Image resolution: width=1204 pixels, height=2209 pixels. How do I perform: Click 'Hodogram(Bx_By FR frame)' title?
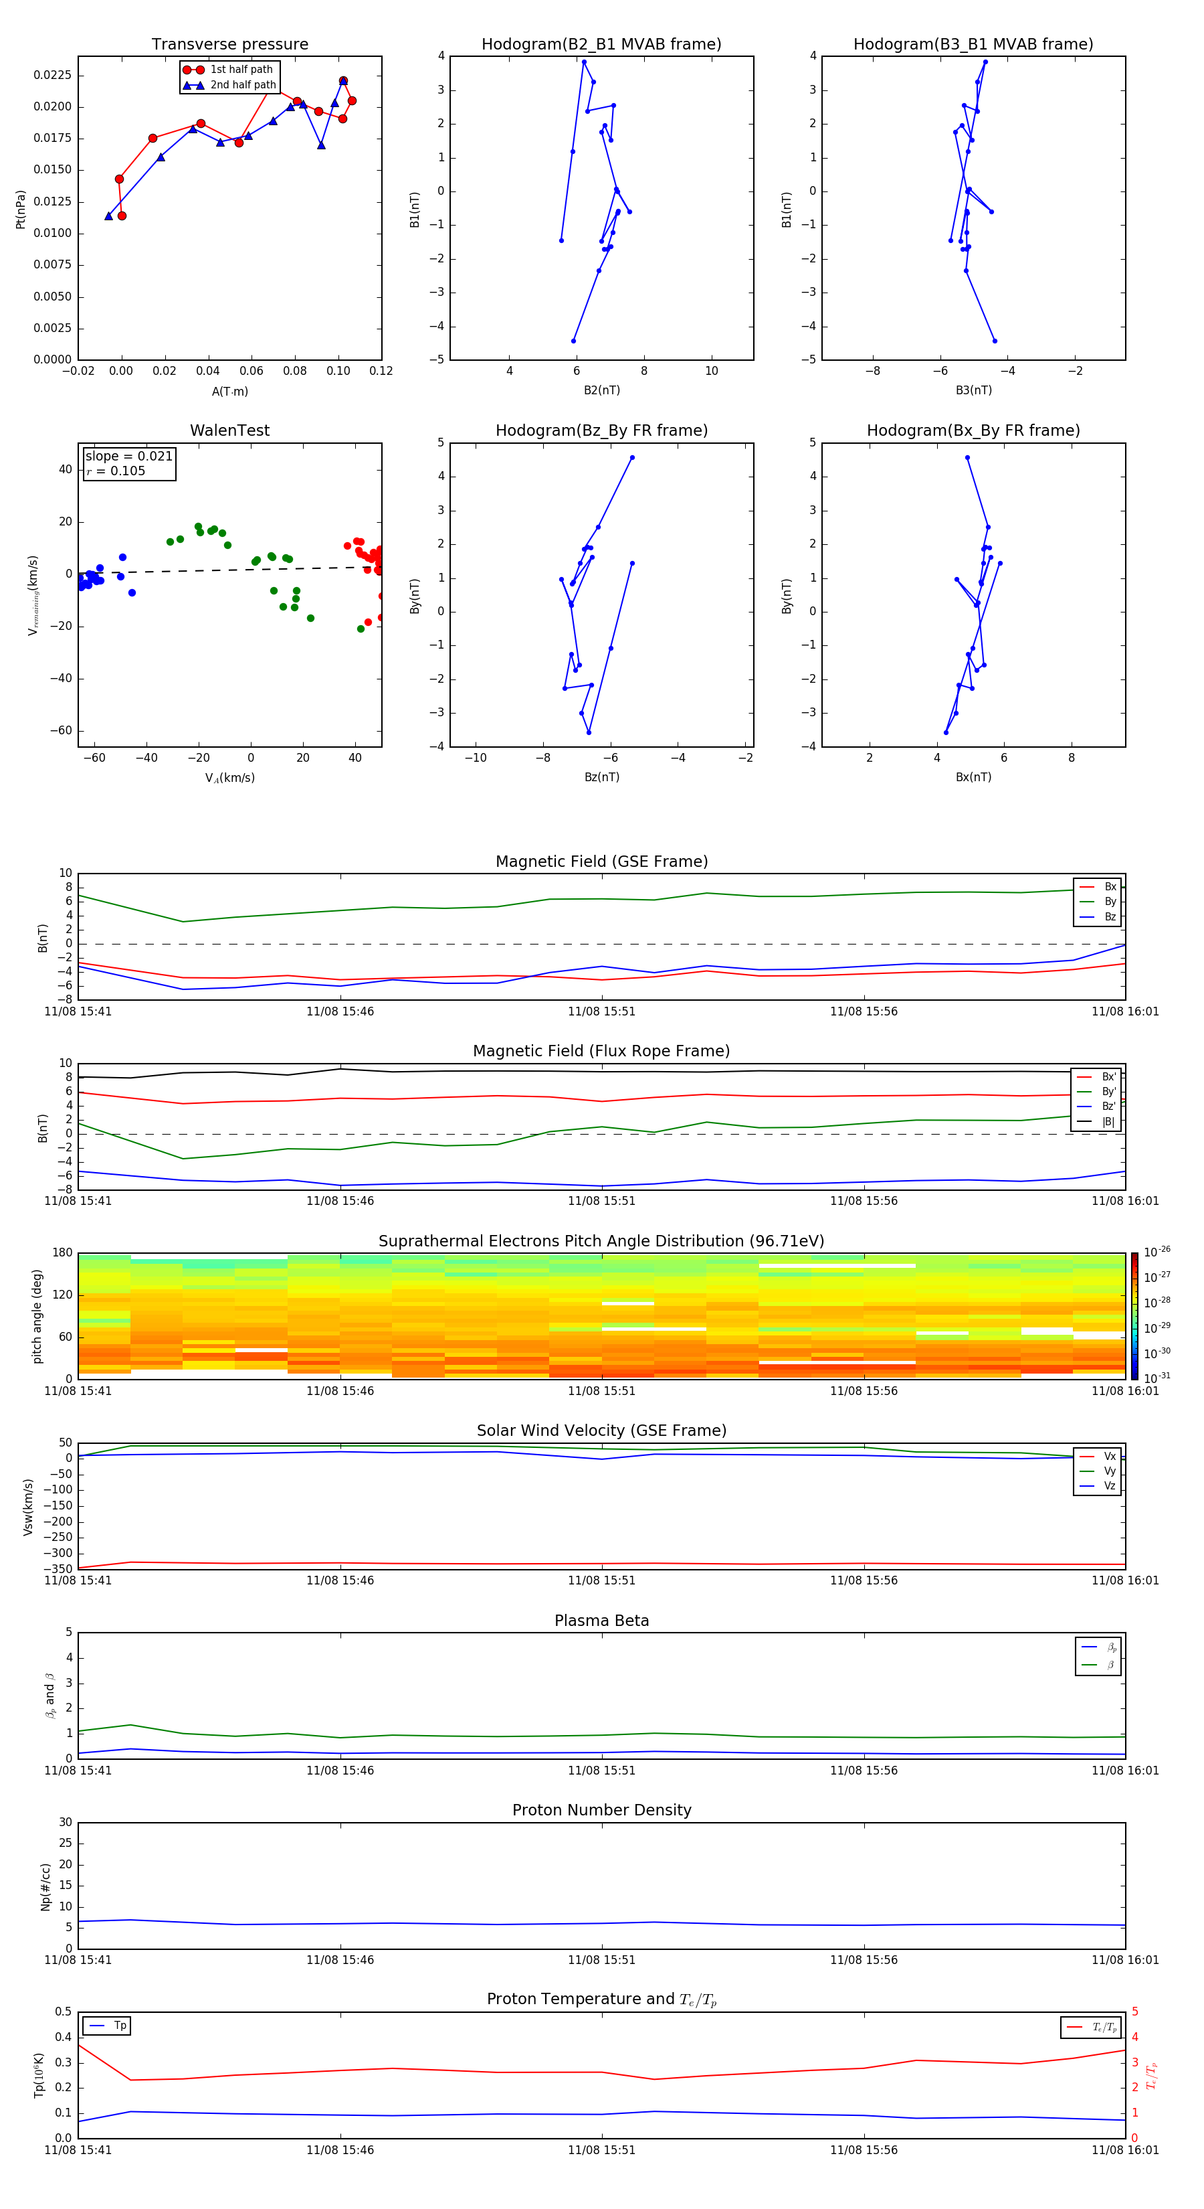(x=973, y=430)
